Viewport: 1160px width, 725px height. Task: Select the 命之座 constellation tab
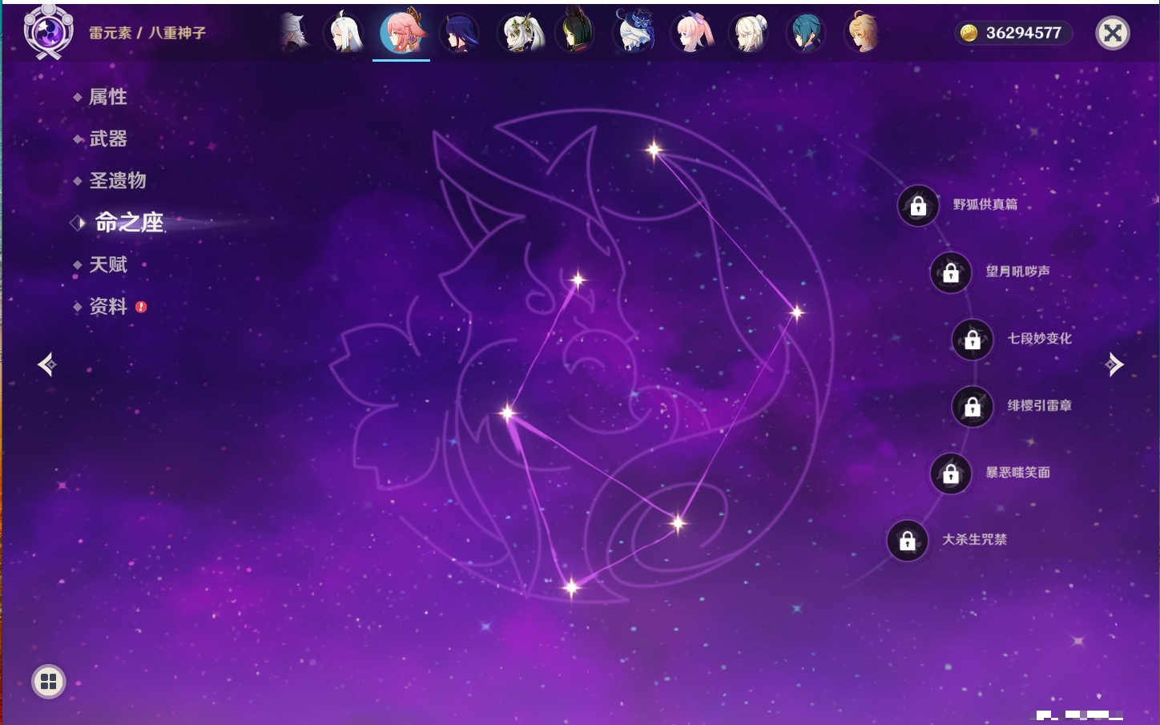tap(130, 222)
